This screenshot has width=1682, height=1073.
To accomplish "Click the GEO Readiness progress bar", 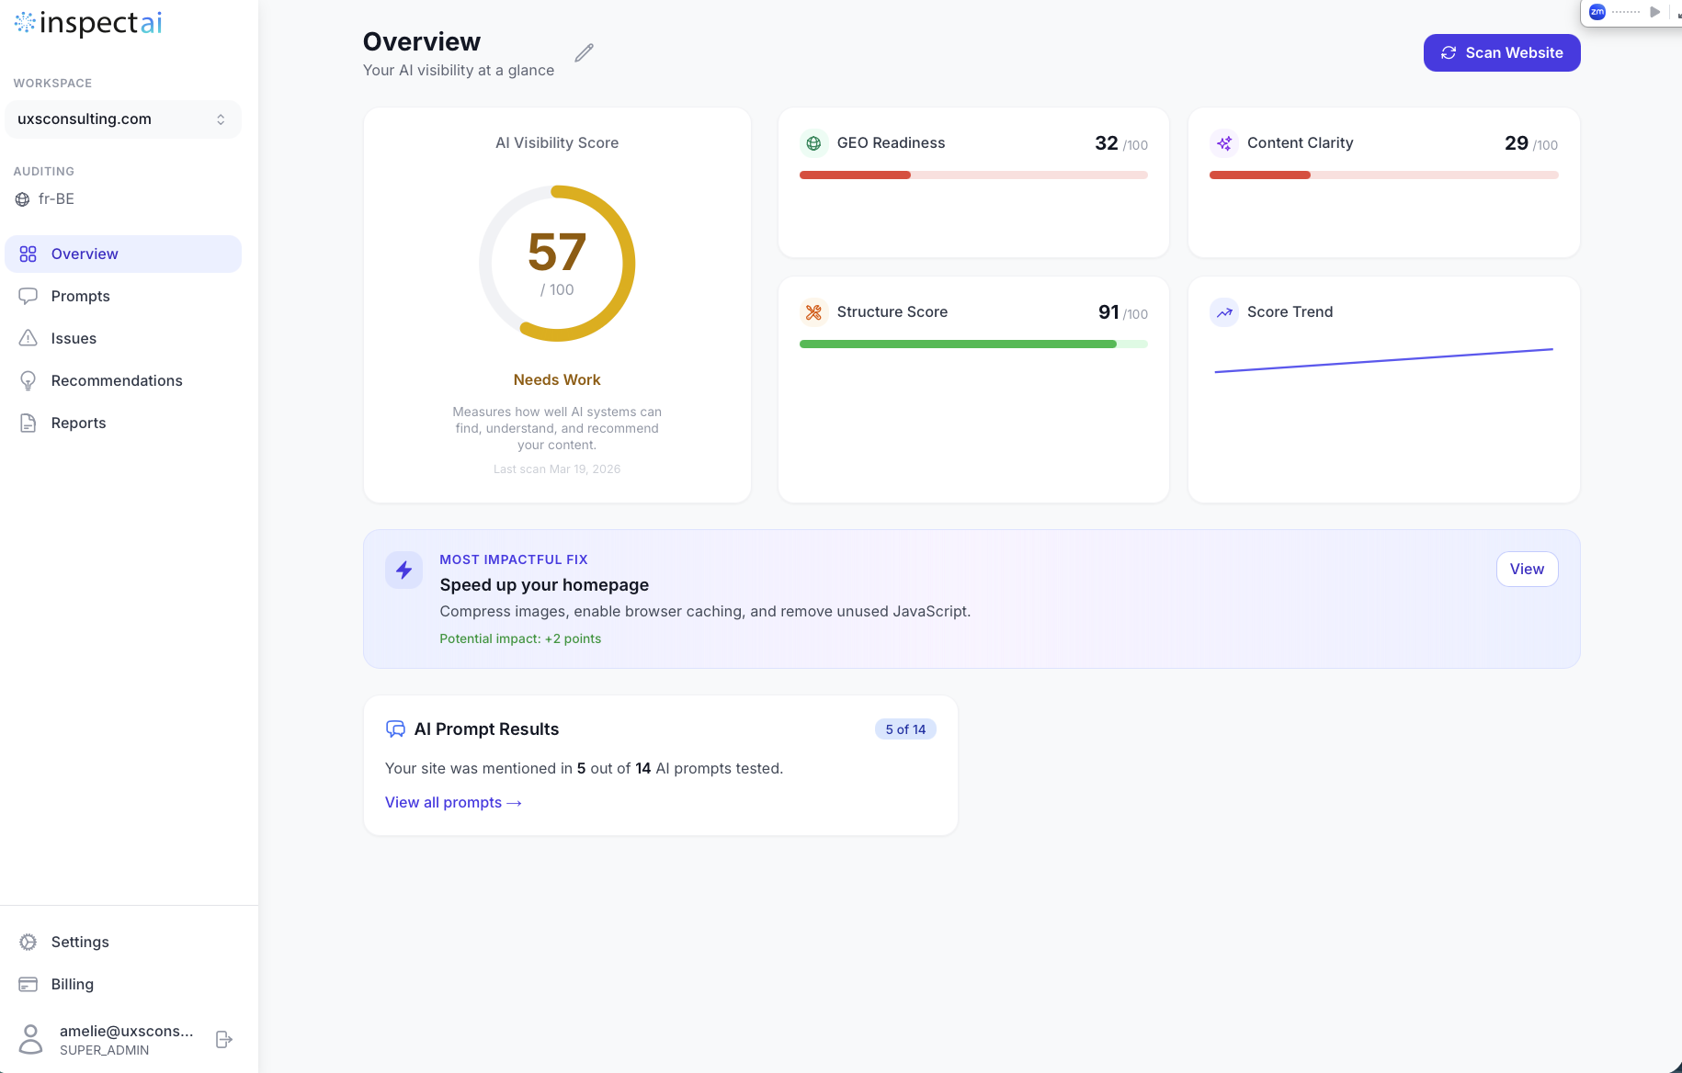I will (x=973, y=175).
